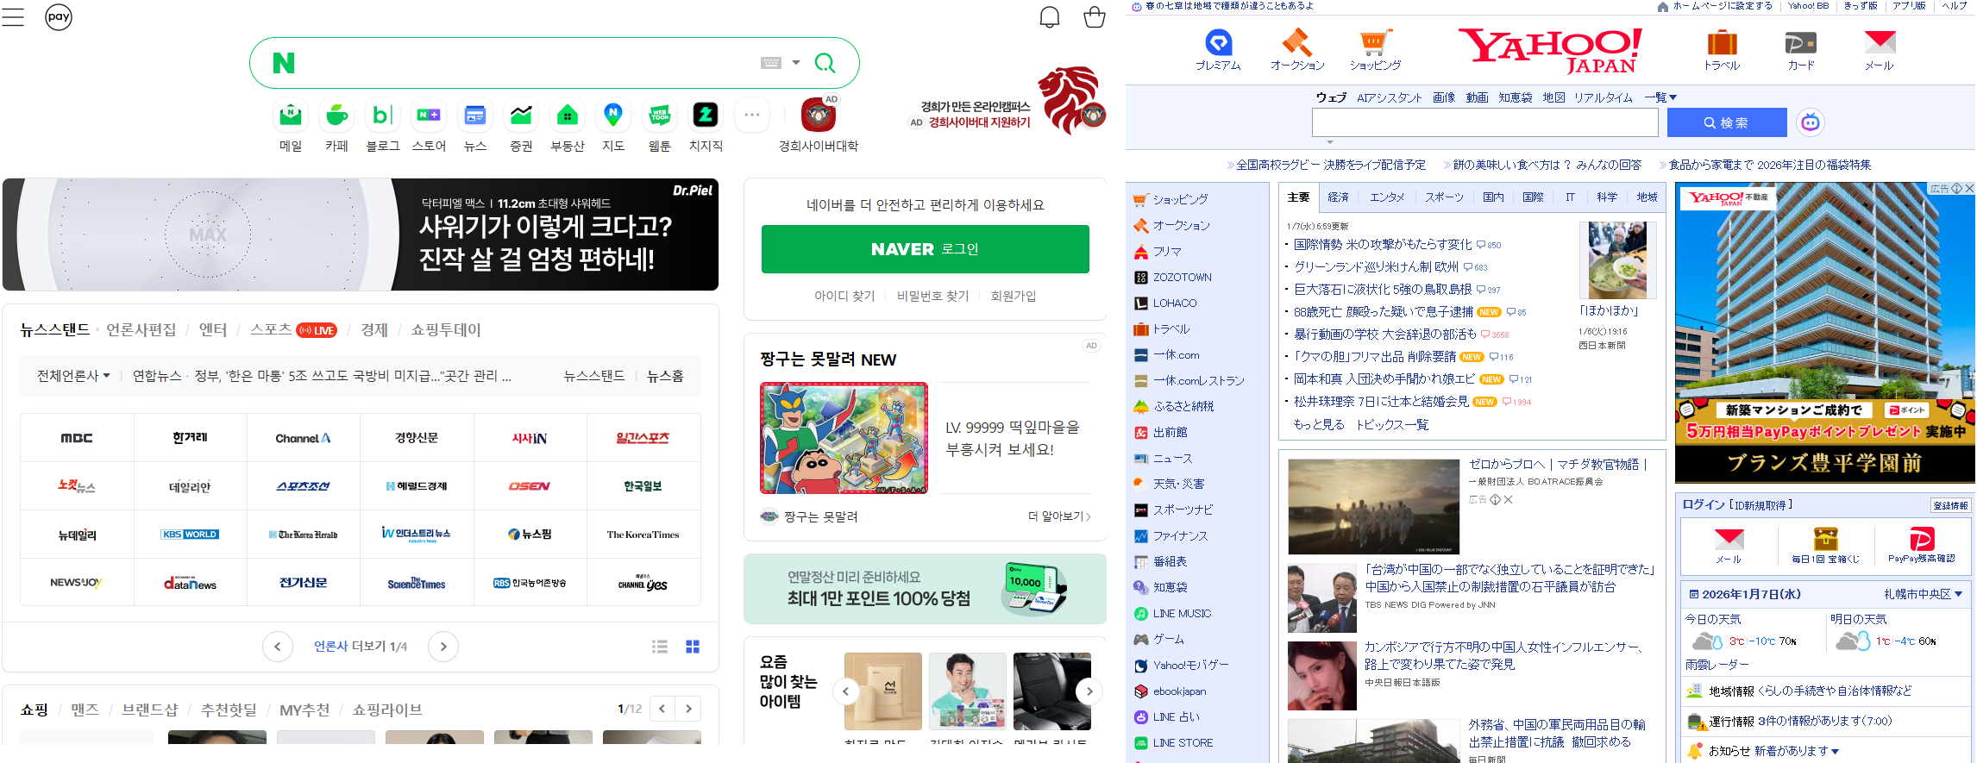Select Naver 쇼핑라이브 shopping tab
The height and width of the screenshot is (763, 1977).
(387, 710)
